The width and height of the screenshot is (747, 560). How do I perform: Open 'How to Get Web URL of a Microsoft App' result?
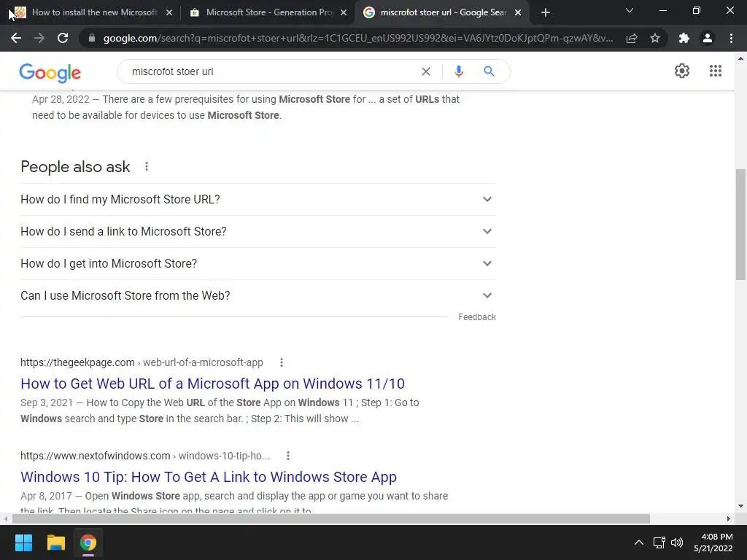[212, 384]
